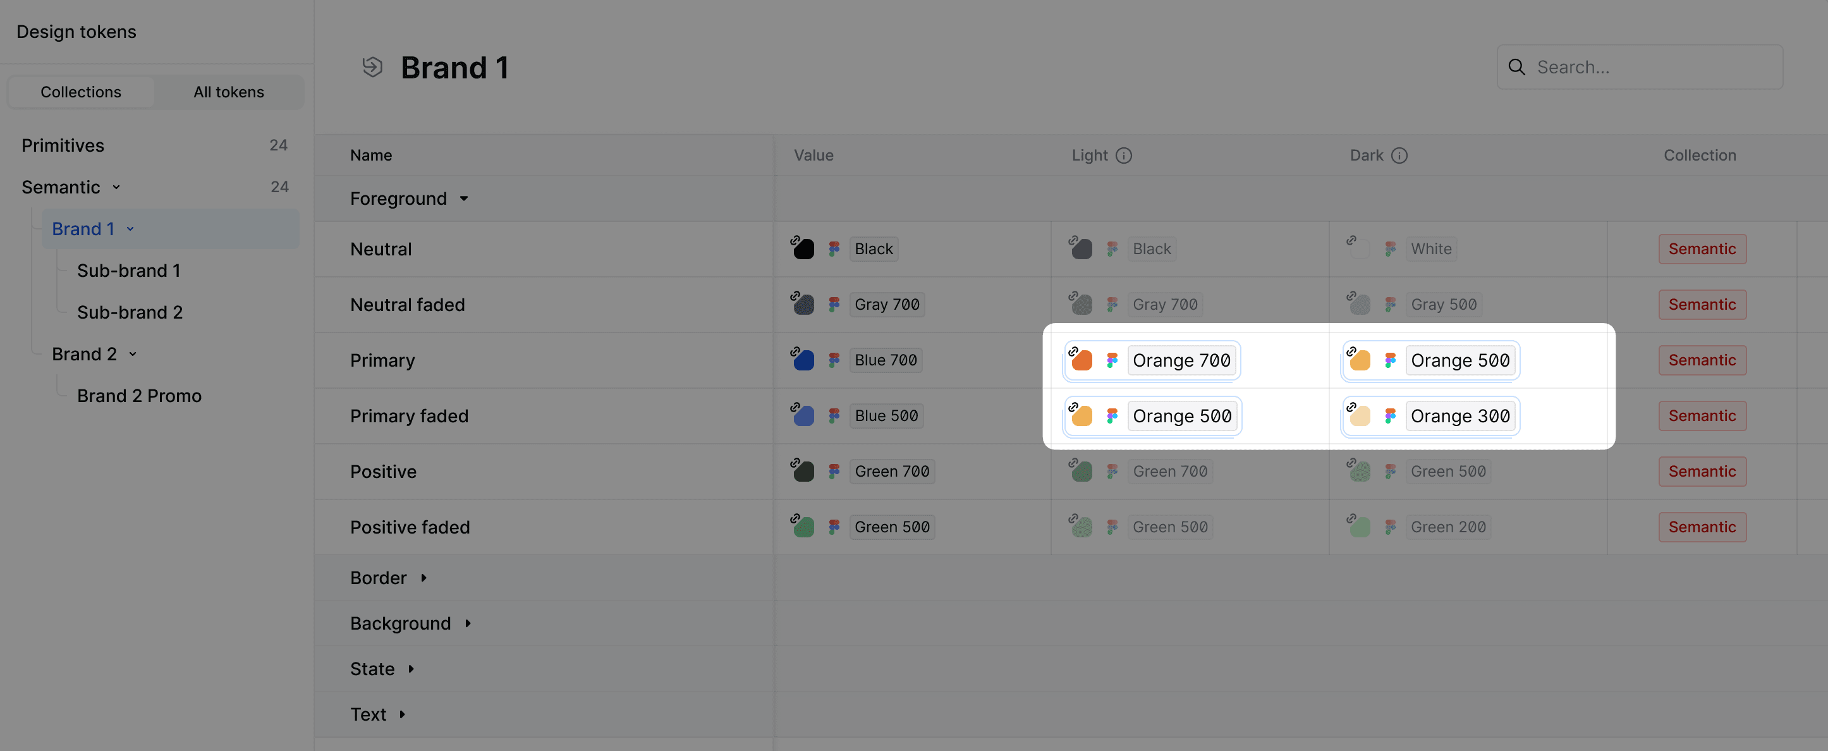Click Semantic tag in Neutral row
This screenshot has height=751, width=1828.
pyautogui.click(x=1702, y=249)
